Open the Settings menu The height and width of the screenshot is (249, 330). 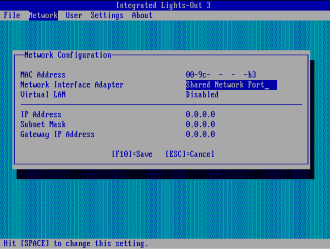pyautogui.click(x=107, y=16)
